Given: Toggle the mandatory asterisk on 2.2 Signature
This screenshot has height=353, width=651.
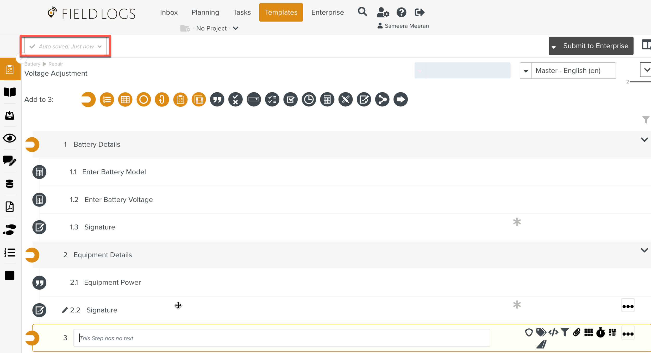Looking at the screenshot, I should tap(517, 305).
